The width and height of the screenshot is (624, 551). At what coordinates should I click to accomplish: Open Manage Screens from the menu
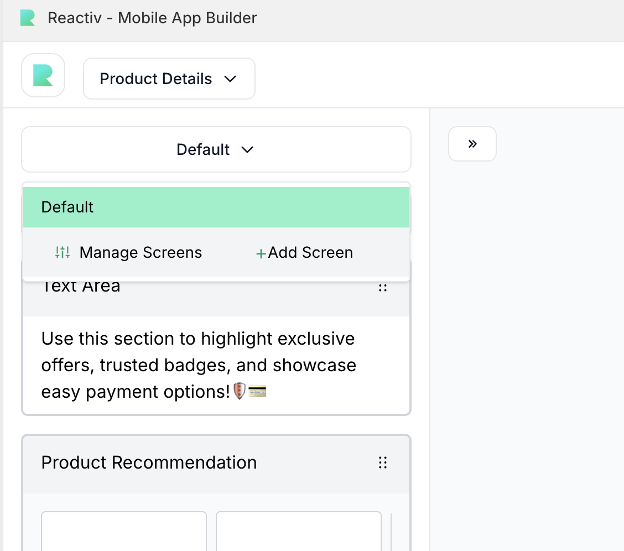coord(141,253)
